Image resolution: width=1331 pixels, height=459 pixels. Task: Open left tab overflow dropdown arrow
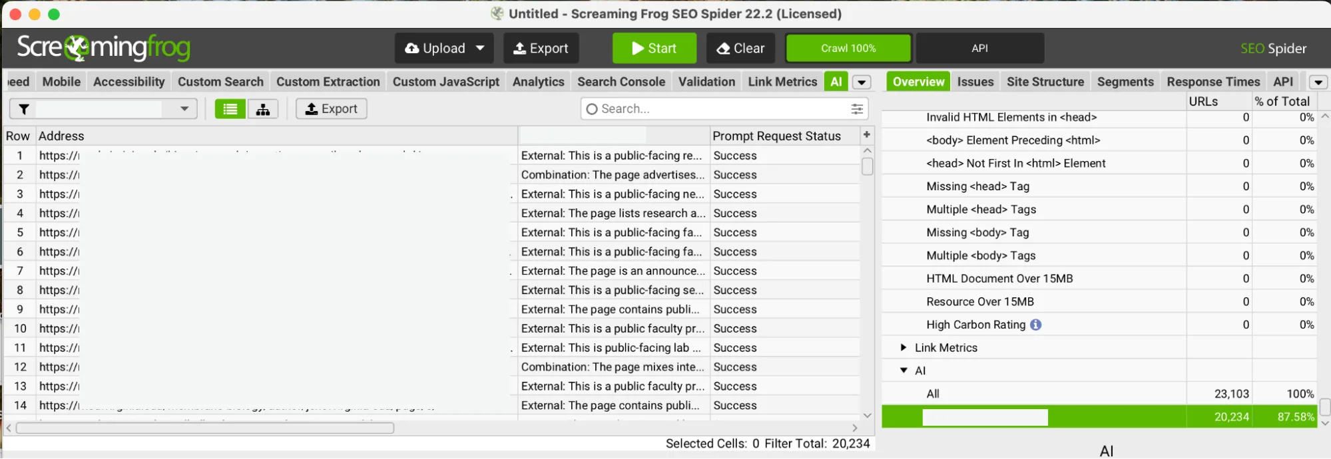(862, 82)
